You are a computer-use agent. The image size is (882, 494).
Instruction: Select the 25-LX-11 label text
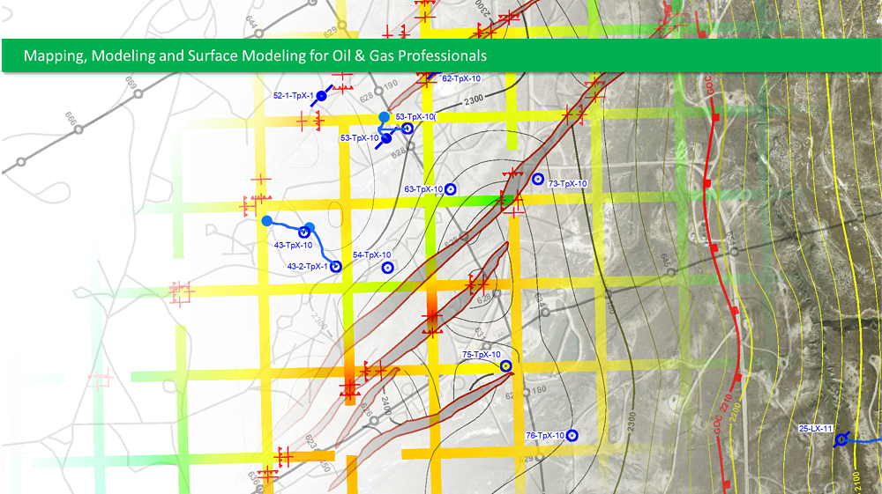coord(816,429)
